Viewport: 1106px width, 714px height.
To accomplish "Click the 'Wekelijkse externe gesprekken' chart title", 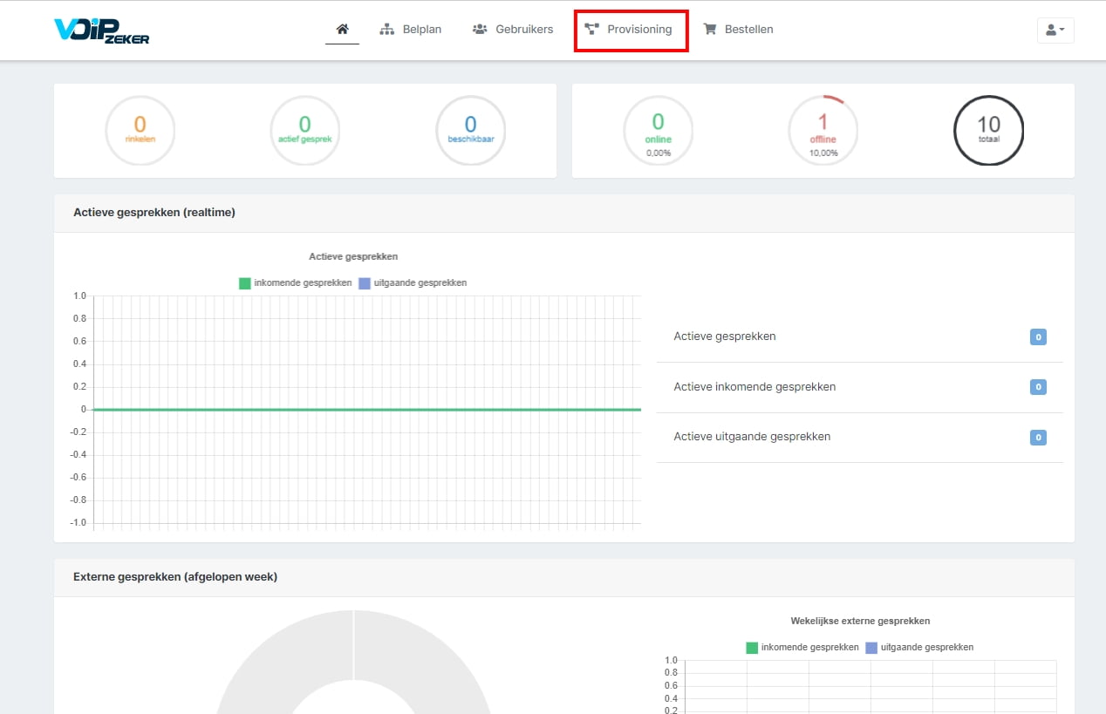I will (x=860, y=622).
